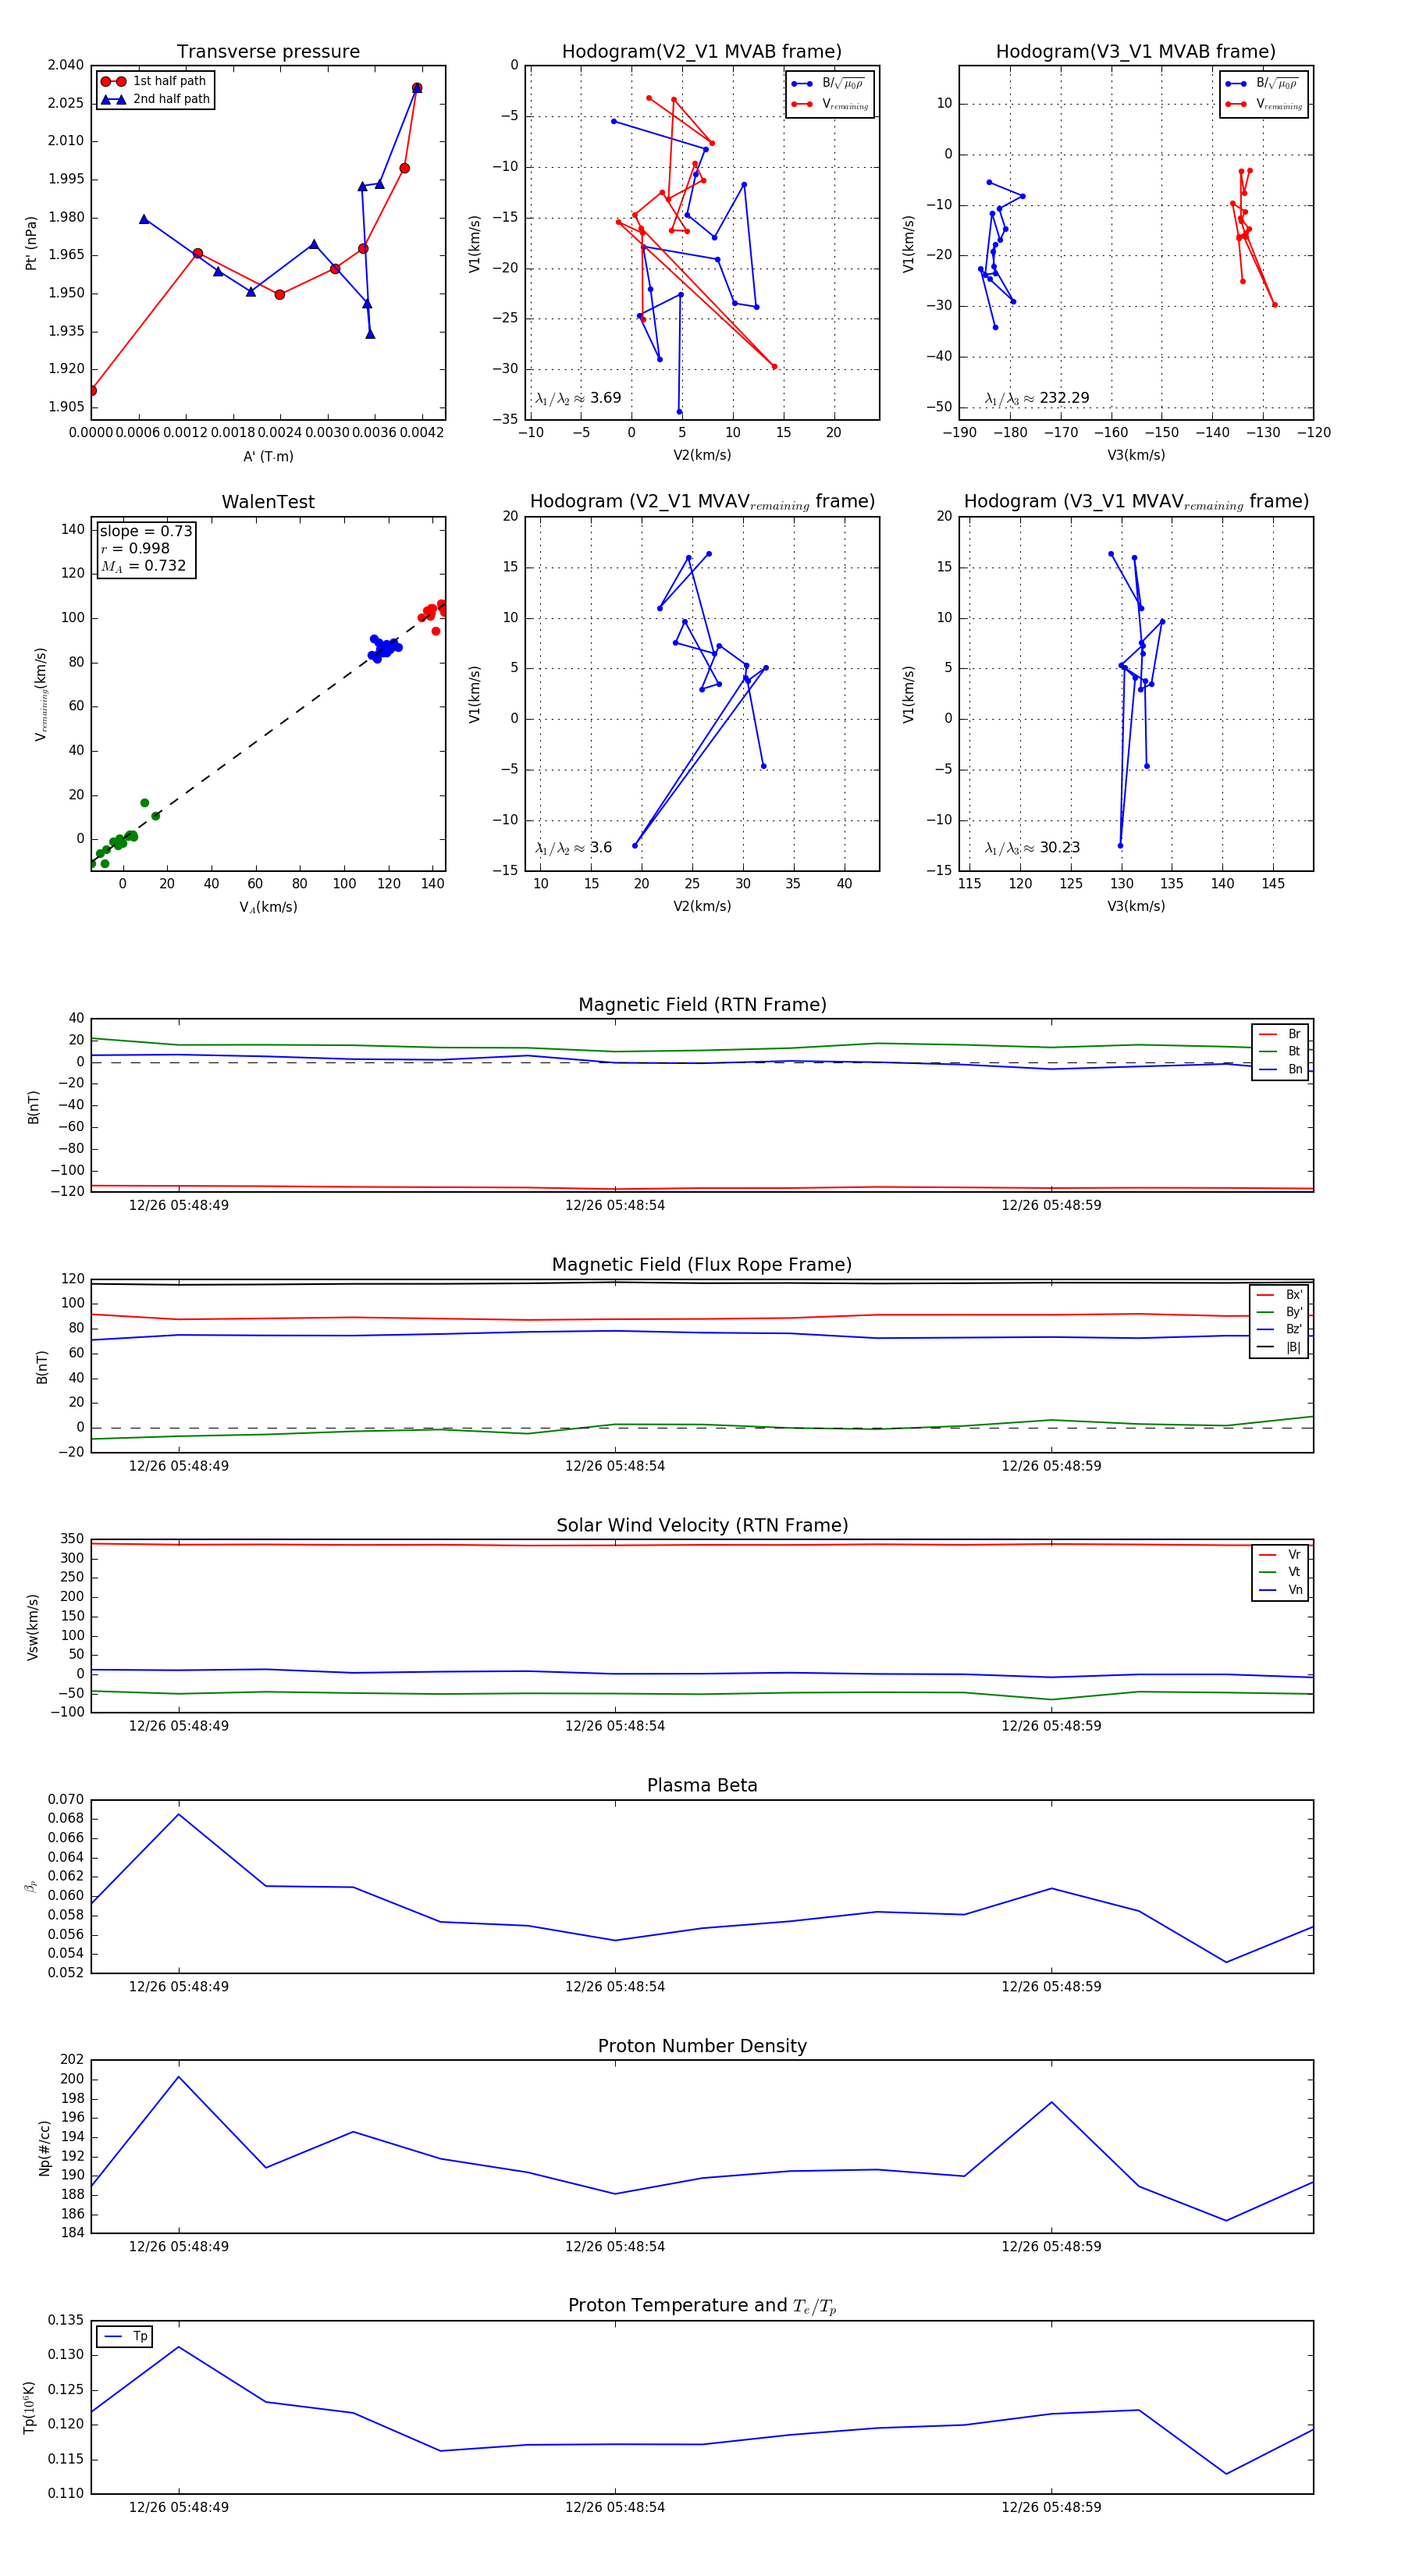Click the 'Solar Wind Velocity (RTN Frame)' title
The image size is (1405, 2576).
pyautogui.click(x=702, y=1526)
